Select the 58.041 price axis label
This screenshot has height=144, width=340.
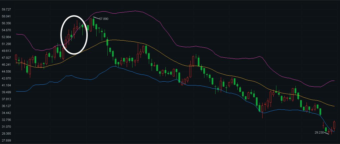click(6, 16)
